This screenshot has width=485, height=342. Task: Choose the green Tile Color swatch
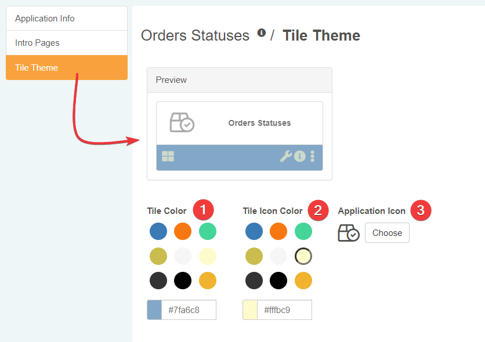pos(208,231)
